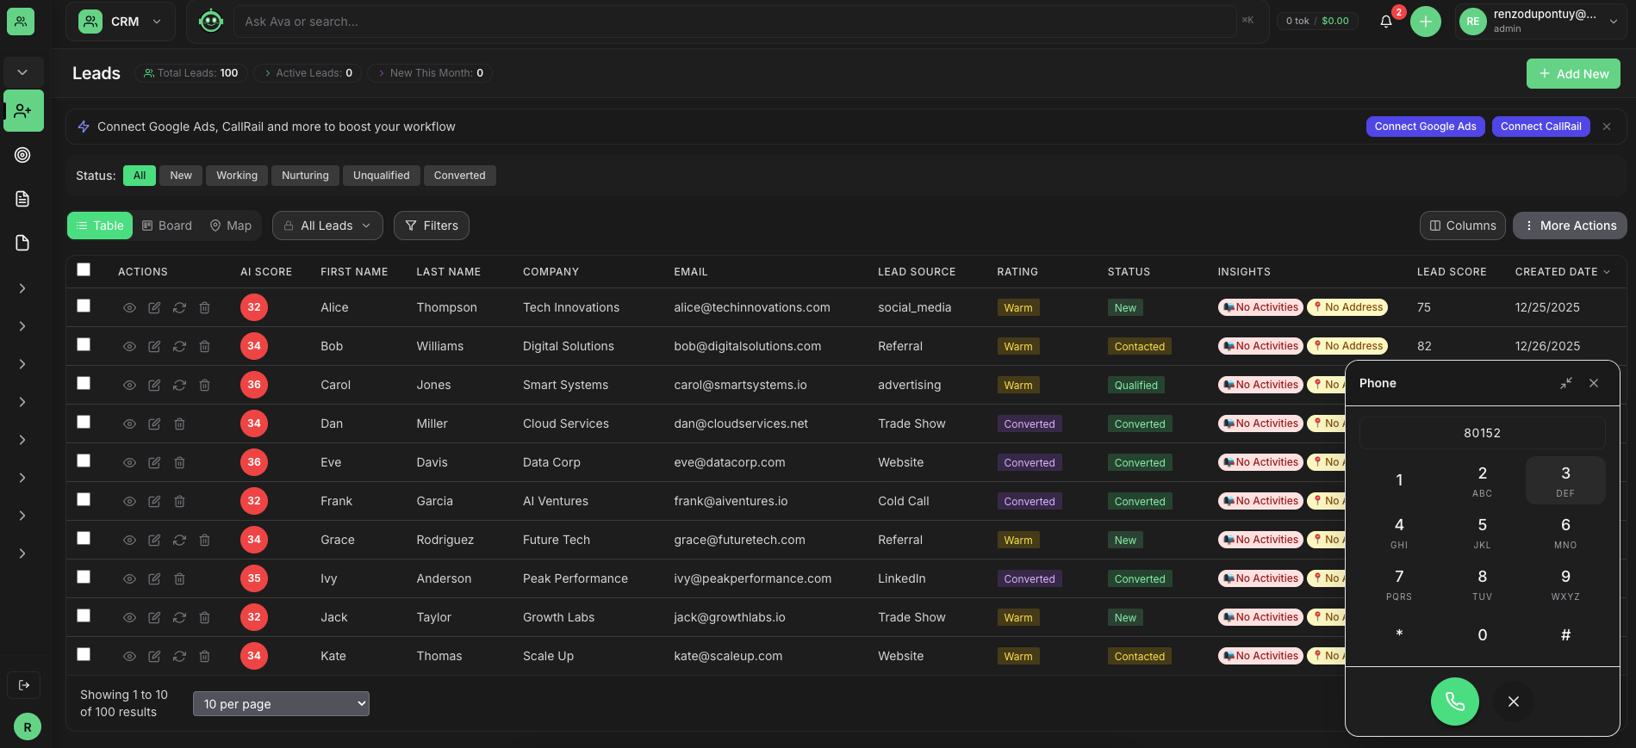Tick the checkbox for Eve Davis' row
Screen dimensions: 1636x748
[84, 461]
